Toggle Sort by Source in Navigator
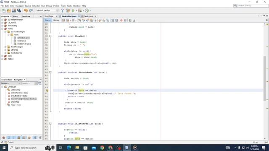 [x=40, y=138]
